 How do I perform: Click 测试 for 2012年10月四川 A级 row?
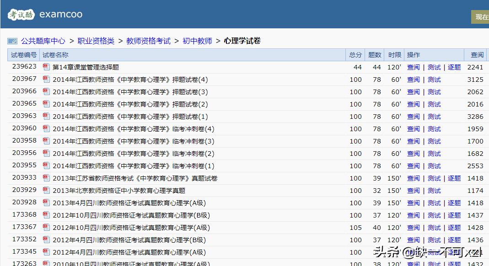(434, 228)
